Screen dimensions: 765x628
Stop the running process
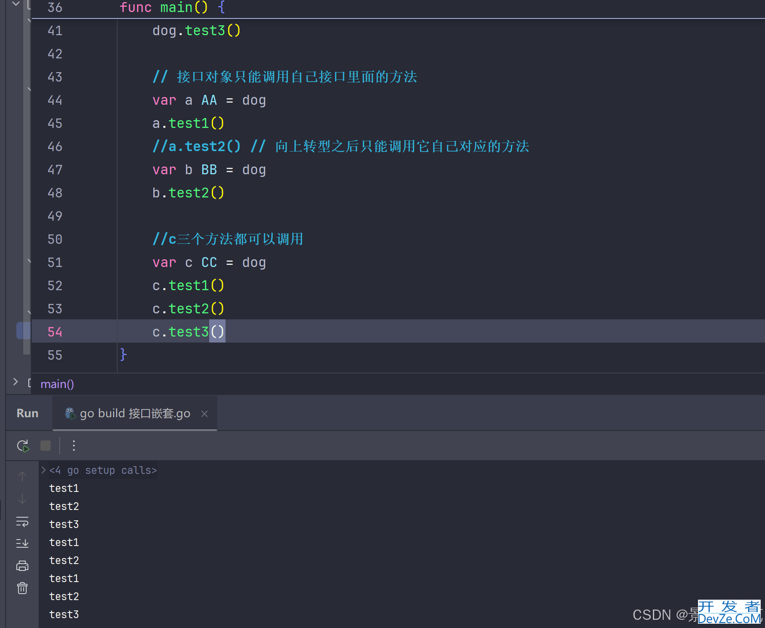tap(46, 446)
